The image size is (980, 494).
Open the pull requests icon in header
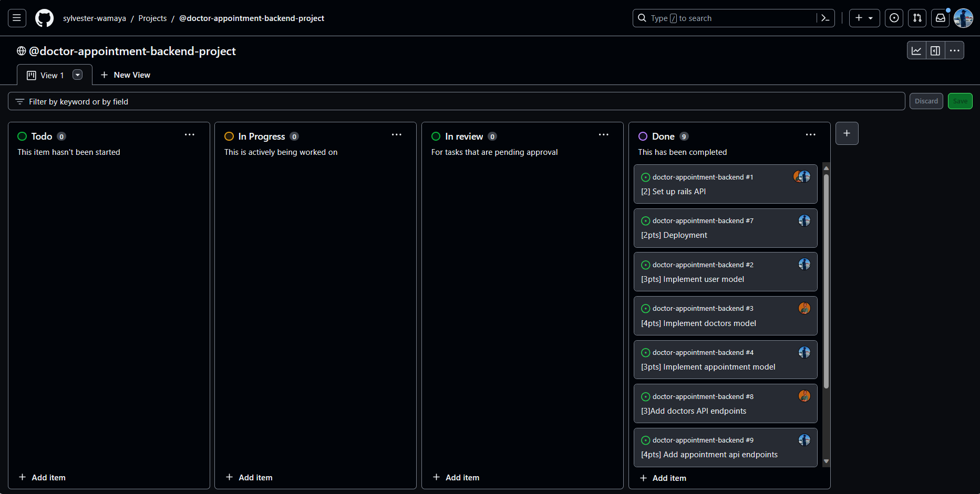917,18
